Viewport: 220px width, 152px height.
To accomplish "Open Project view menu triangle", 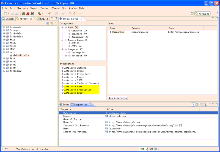I will (x=56, y=22).
